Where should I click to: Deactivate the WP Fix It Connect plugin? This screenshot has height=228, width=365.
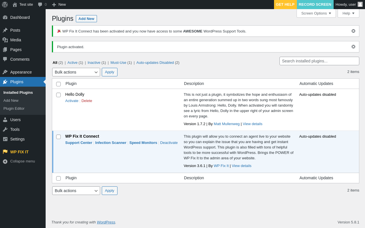[169, 143]
